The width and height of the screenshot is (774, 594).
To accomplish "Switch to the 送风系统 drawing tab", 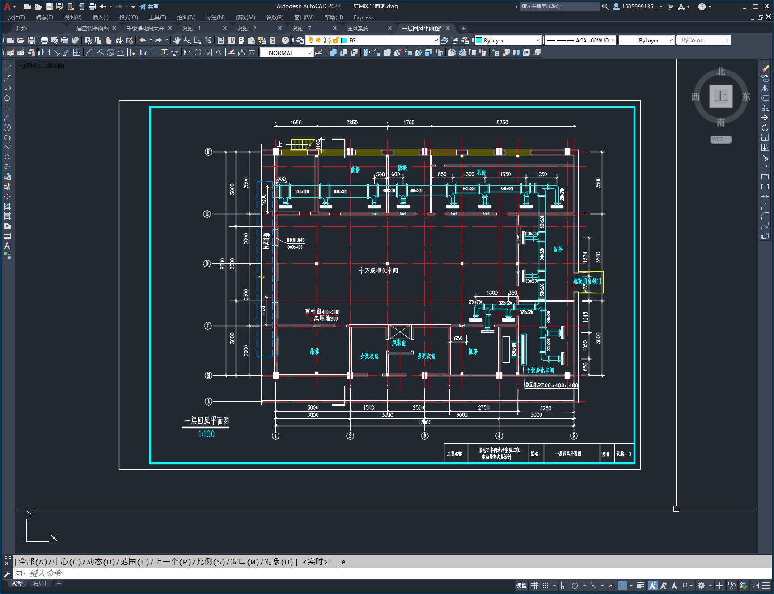I will (x=358, y=28).
